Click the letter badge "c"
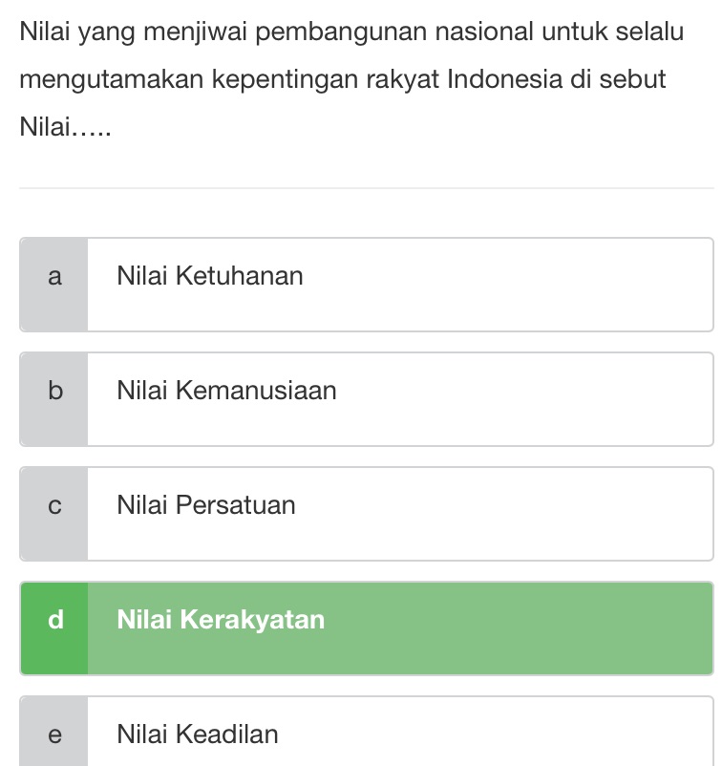 point(54,505)
